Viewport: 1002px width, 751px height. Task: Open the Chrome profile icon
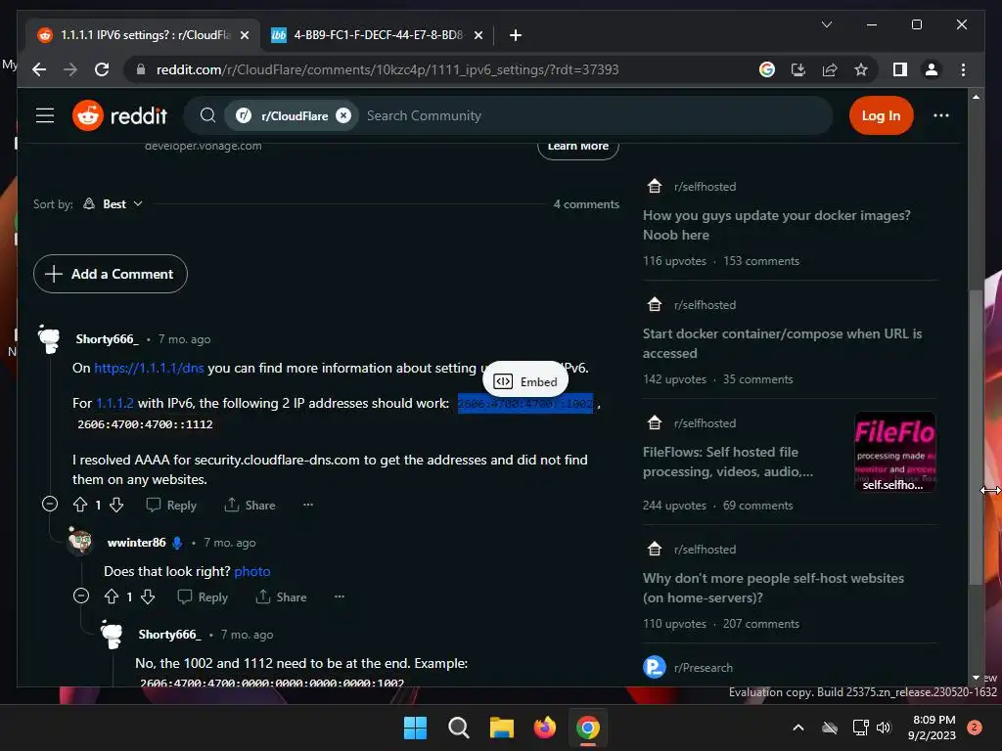(x=932, y=69)
